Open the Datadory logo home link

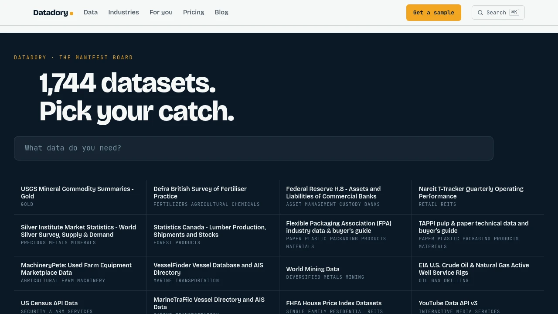[x=53, y=13]
